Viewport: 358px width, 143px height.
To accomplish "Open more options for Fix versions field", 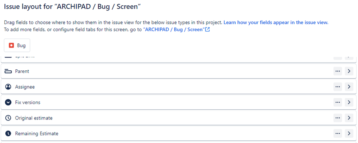I will point(338,102).
